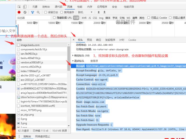This screenshot has height=139, width=186.
Task: Stop recording with the red record button
Action: pos(19,12)
